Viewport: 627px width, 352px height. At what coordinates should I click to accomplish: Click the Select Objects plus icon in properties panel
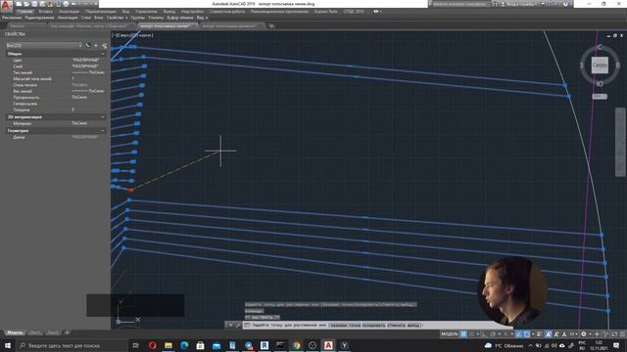pyautogui.click(x=96, y=46)
